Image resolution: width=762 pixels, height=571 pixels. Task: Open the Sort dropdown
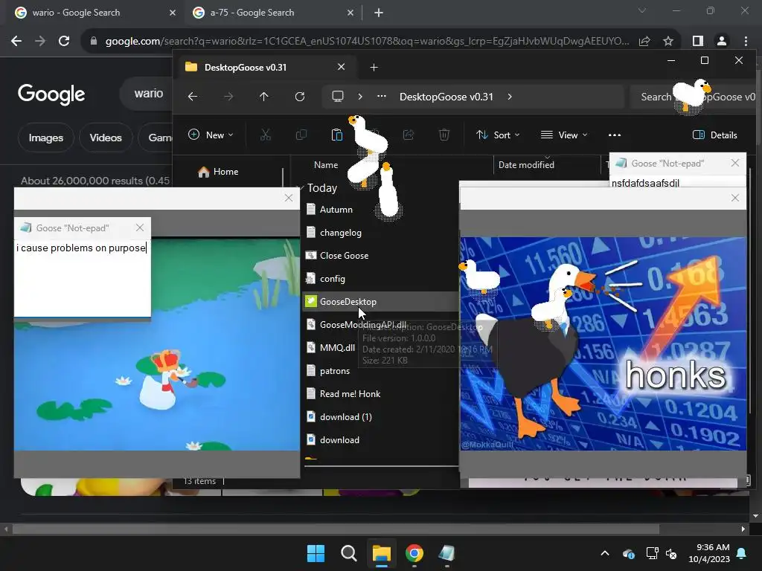498,135
